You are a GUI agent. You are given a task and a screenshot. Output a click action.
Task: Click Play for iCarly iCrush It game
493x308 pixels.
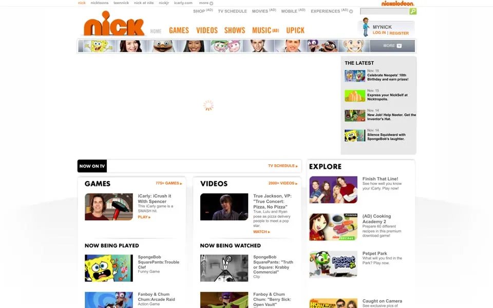(x=144, y=217)
